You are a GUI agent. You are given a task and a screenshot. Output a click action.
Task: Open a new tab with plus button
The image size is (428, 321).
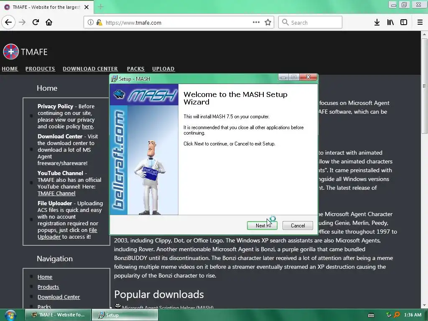(x=101, y=7)
